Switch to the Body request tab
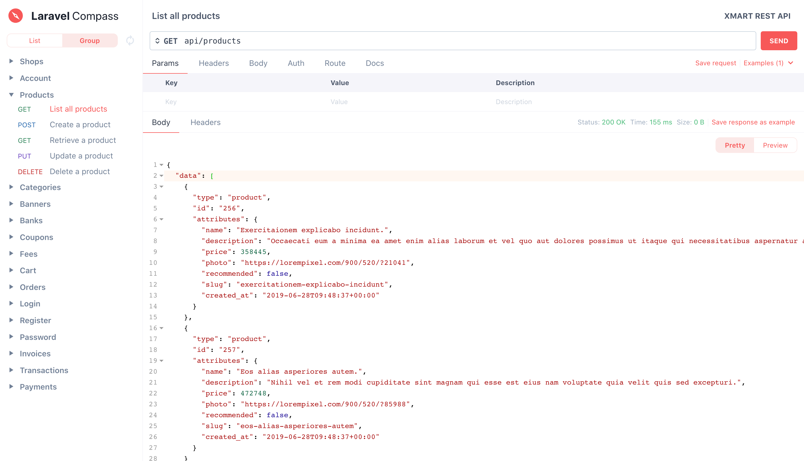 click(258, 63)
